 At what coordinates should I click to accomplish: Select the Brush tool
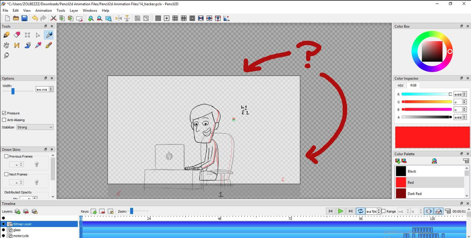coord(48,45)
